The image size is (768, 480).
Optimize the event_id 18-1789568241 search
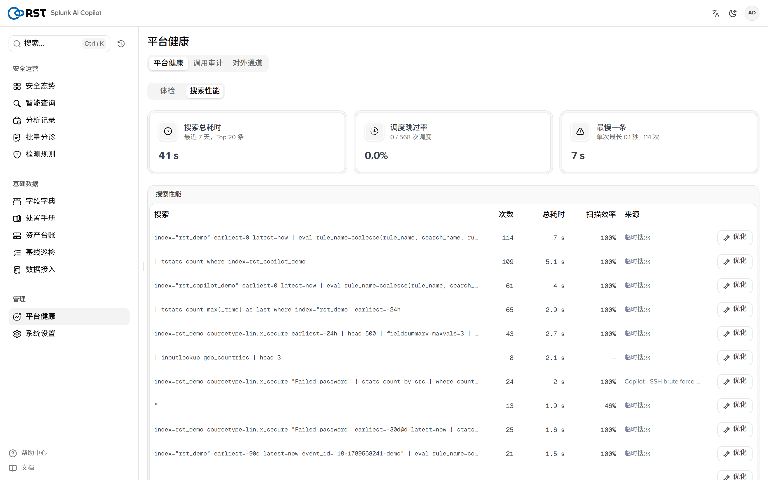(x=735, y=454)
